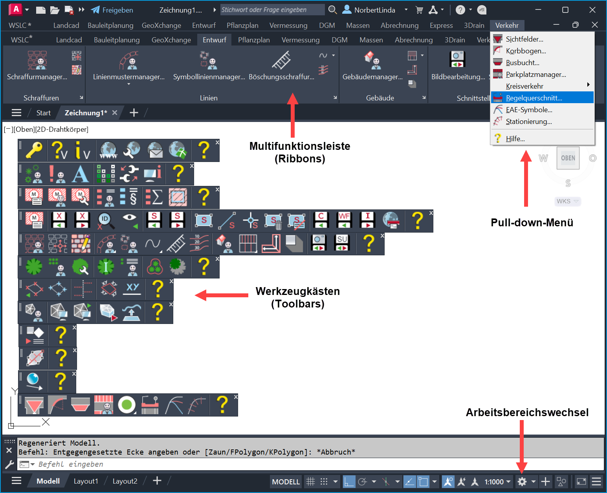Screen dimensions: 607x493
Task: Click the Böschungsschraffur ladder icon
Action: [281, 61]
